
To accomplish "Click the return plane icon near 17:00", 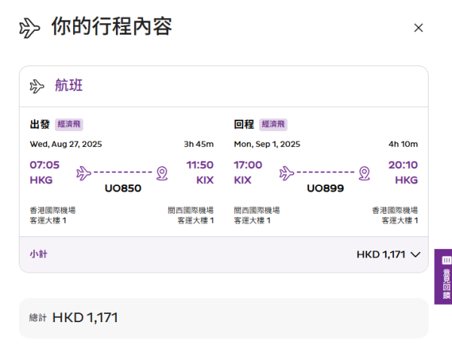I will tap(286, 173).
